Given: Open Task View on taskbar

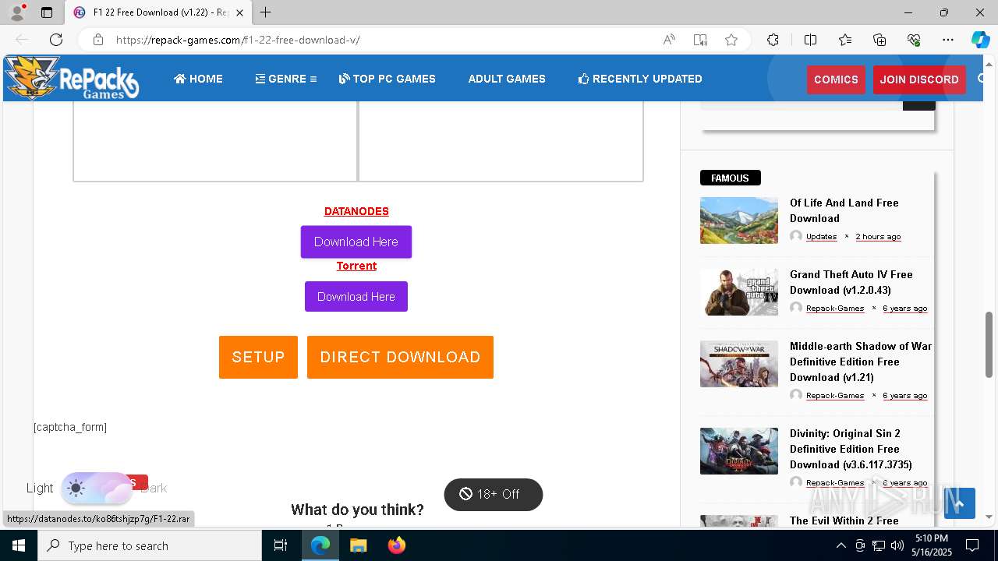Looking at the screenshot, I should 281,545.
